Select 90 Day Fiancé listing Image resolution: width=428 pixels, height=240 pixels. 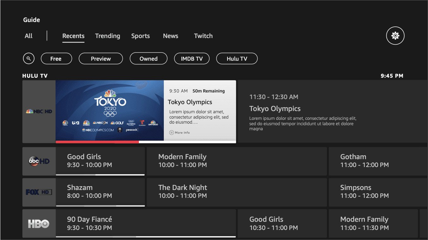(146, 223)
